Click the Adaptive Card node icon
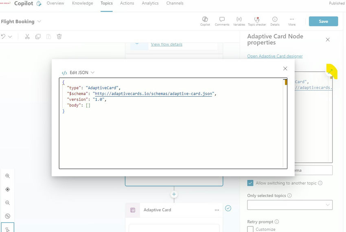Viewport: 346px width, 232px height. [133, 210]
